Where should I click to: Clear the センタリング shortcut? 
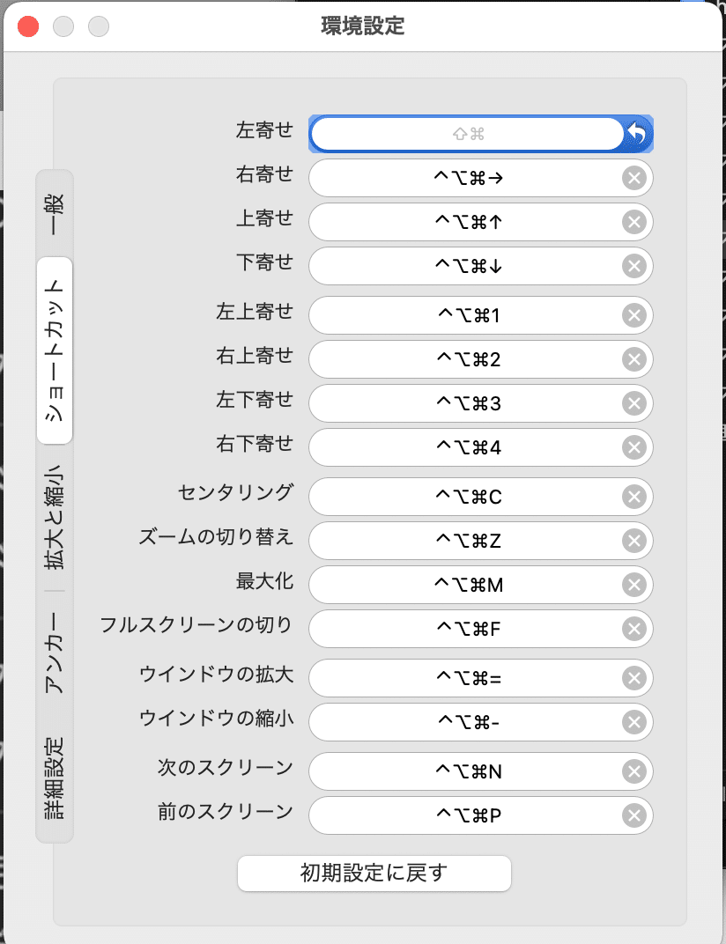pyautogui.click(x=633, y=497)
